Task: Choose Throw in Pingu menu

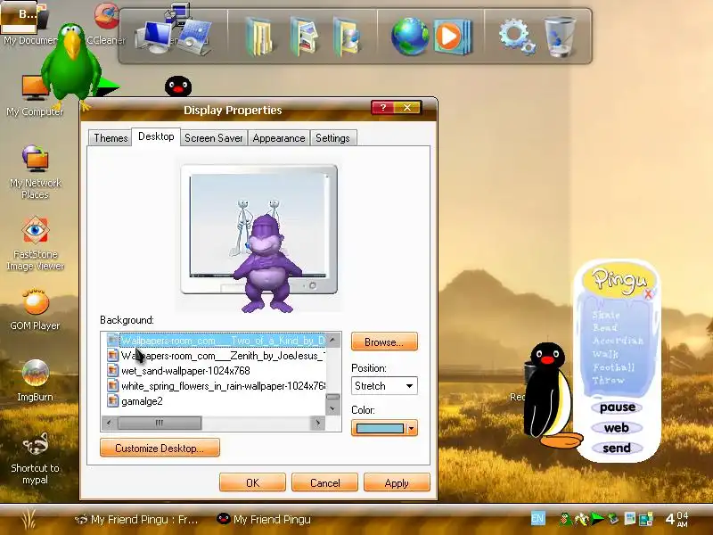Action: coord(609,380)
